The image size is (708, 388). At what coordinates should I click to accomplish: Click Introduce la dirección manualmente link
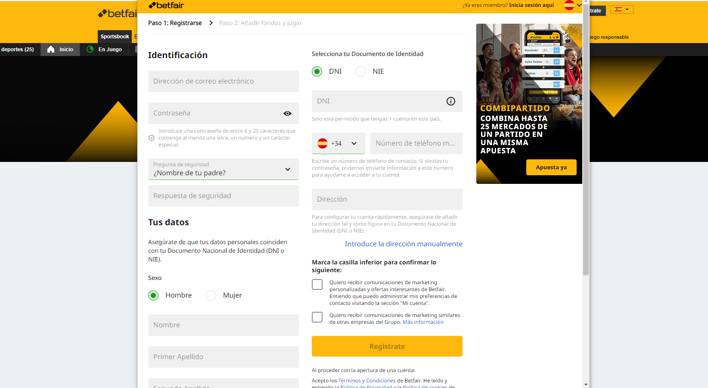click(x=404, y=244)
